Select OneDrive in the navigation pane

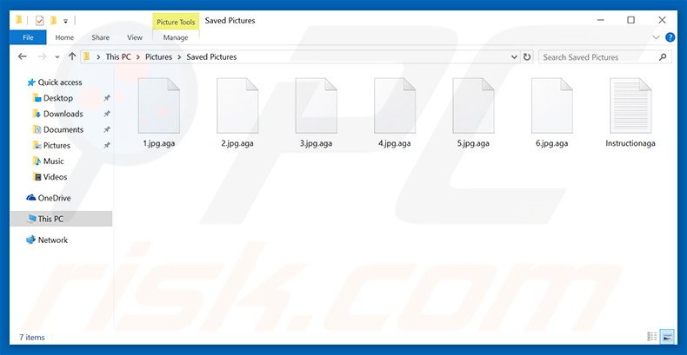pyautogui.click(x=49, y=198)
